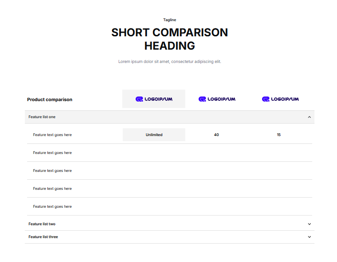Click the Feature list three label
The width and height of the screenshot is (337, 262).
point(43,237)
